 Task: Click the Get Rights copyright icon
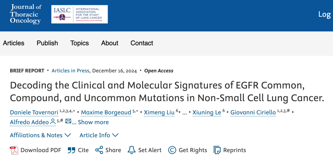coord(172,150)
